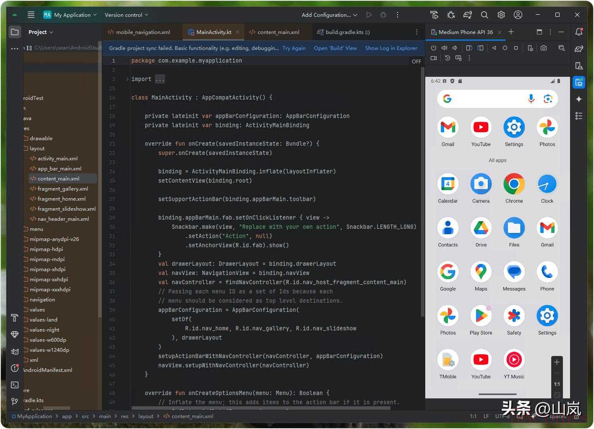Open the Version control dropdown
Image resolution: width=594 pixels, height=429 pixels.
[x=126, y=15]
